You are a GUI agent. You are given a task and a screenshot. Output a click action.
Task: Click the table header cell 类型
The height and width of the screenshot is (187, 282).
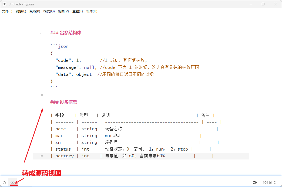(x=84, y=115)
